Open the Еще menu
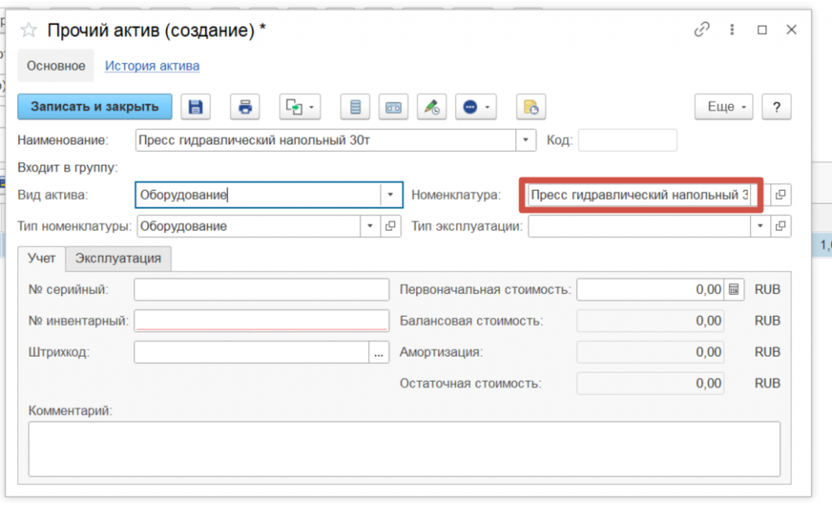 723,106
